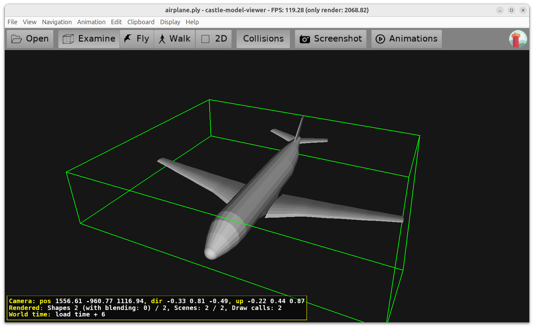Switch to Fly mode bird icon

pyautogui.click(x=128, y=39)
